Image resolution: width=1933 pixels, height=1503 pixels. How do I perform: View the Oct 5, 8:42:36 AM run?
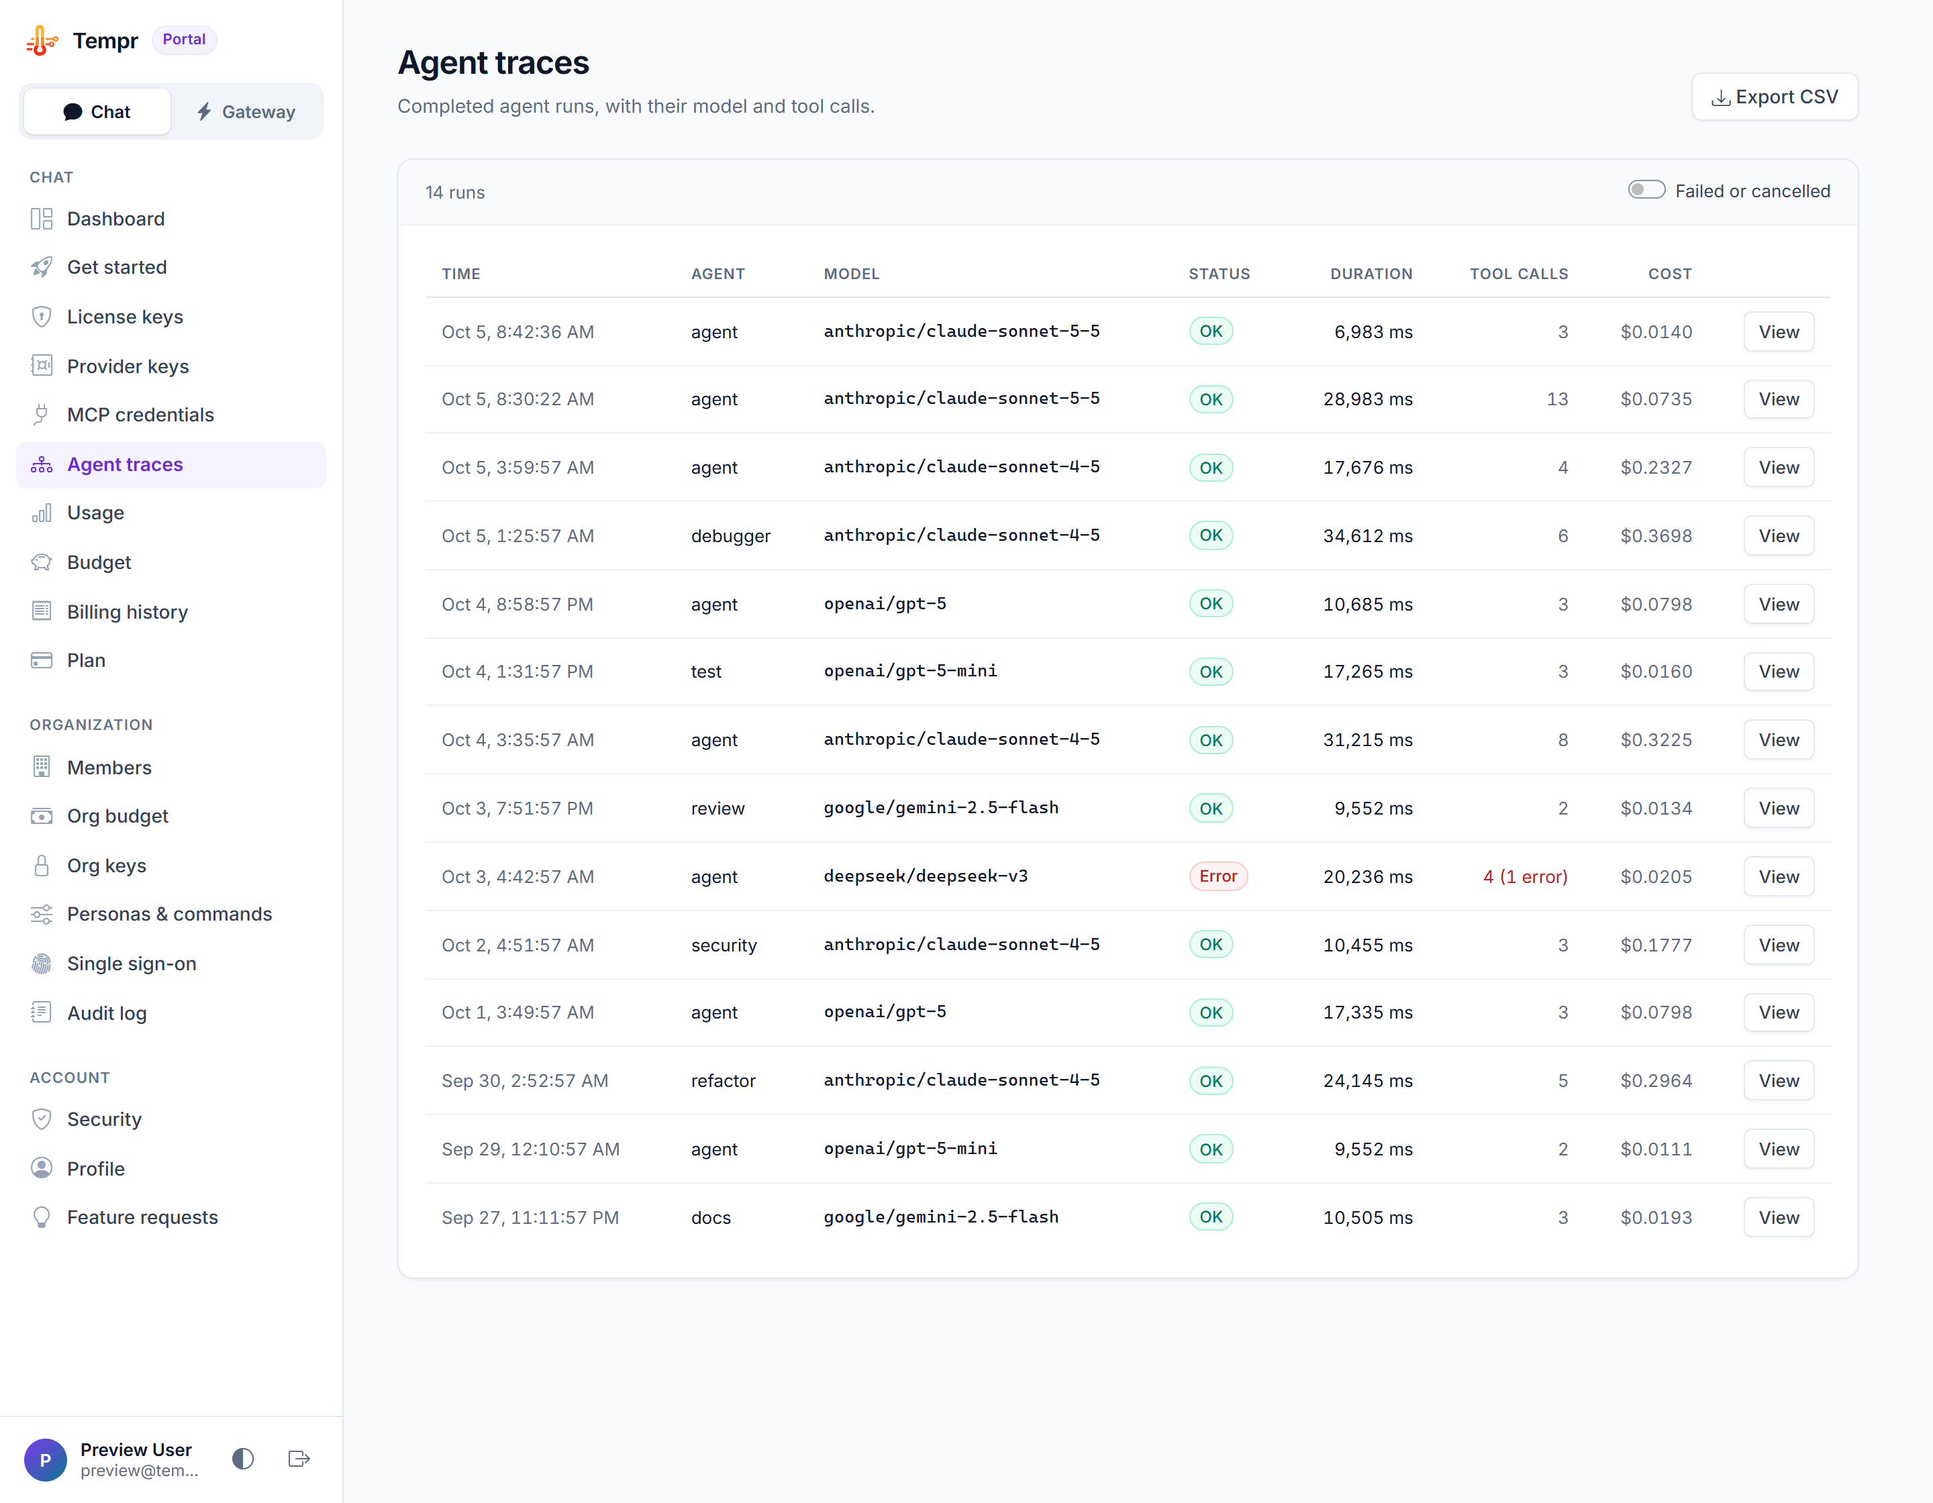(x=1778, y=331)
